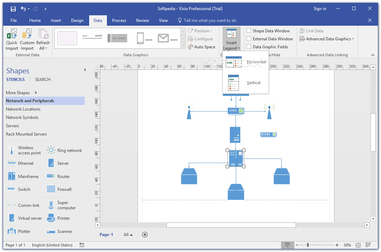Expand the Data Graphics gallery more arrow
The height and width of the screenshot is (252, 381).
[183, 45]
